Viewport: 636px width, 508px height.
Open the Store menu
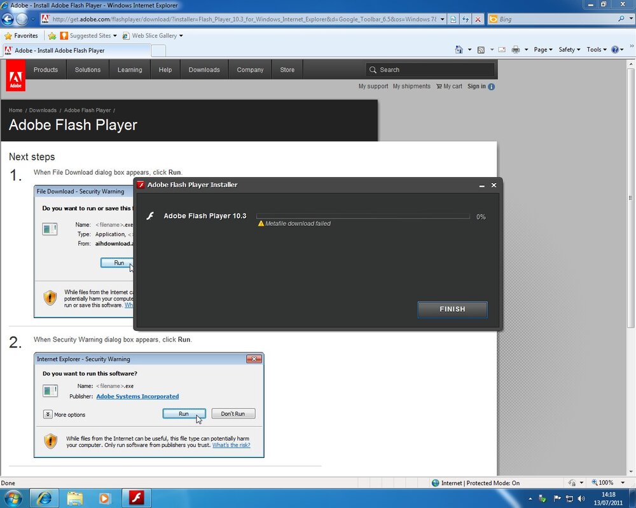tap(287, 70)
